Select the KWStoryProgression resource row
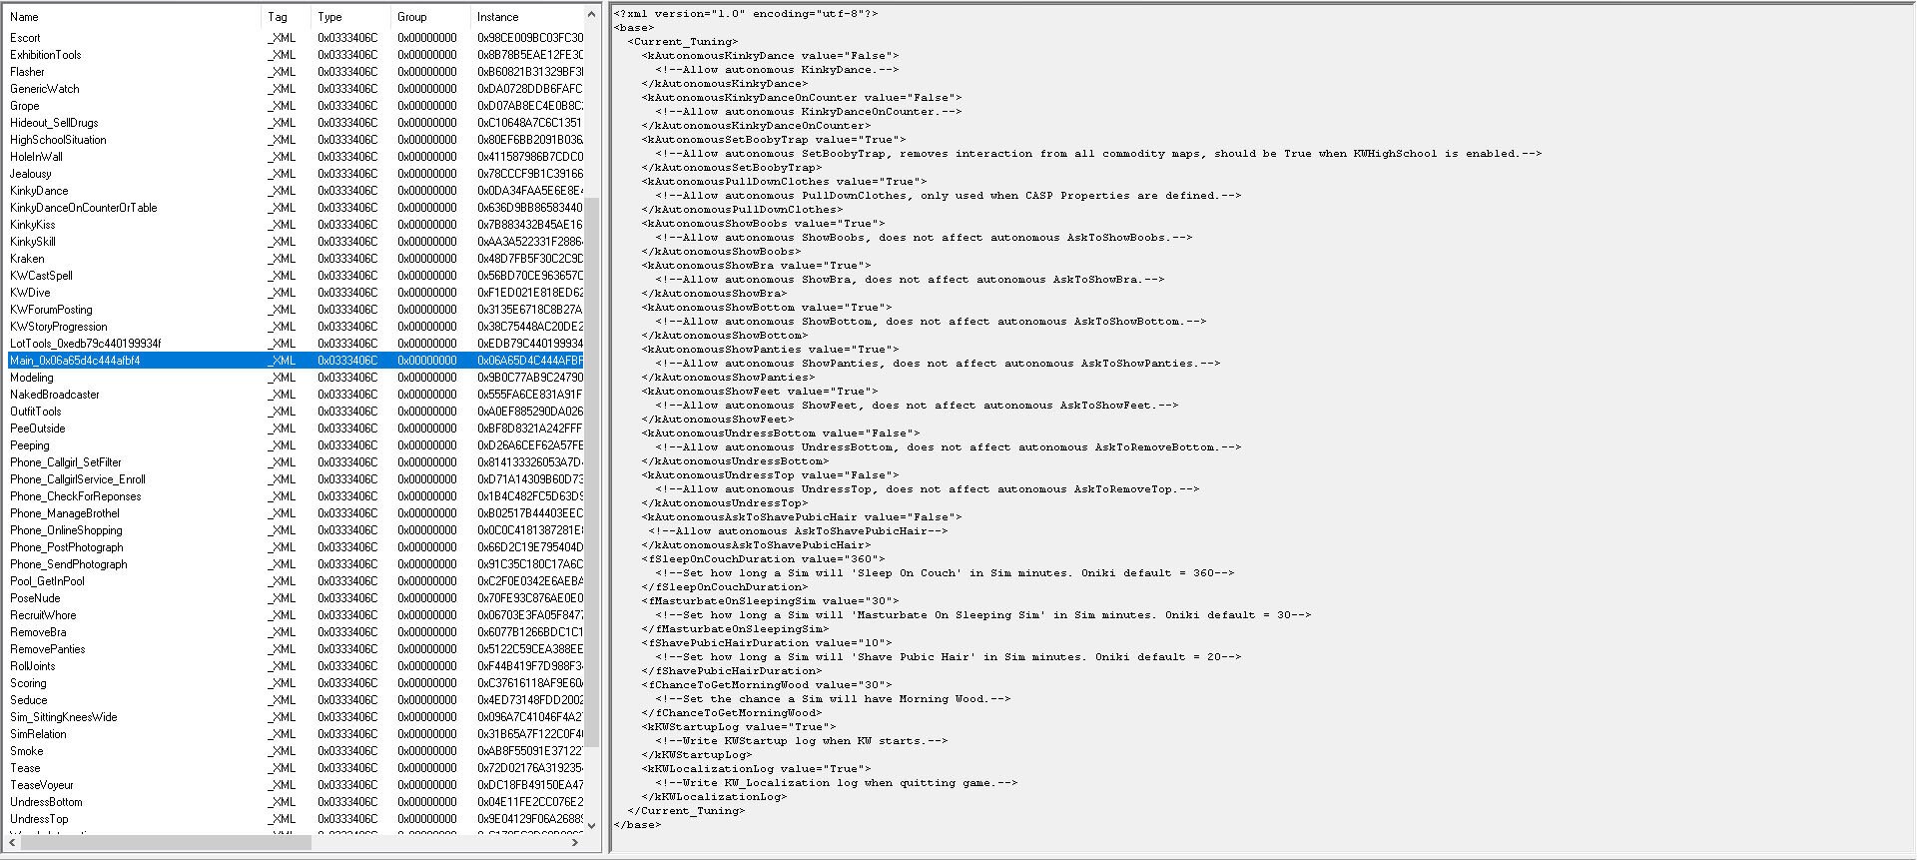Image resolution: width=1917 pixels, height=860 pixels. click(296, 327)
